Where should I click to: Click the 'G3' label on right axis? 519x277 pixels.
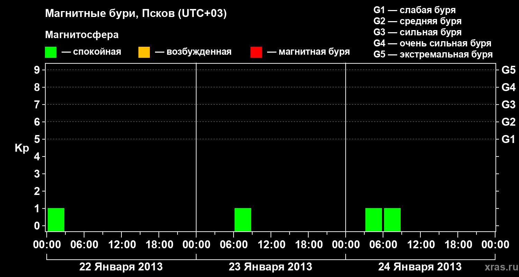(x=508, y=105)
